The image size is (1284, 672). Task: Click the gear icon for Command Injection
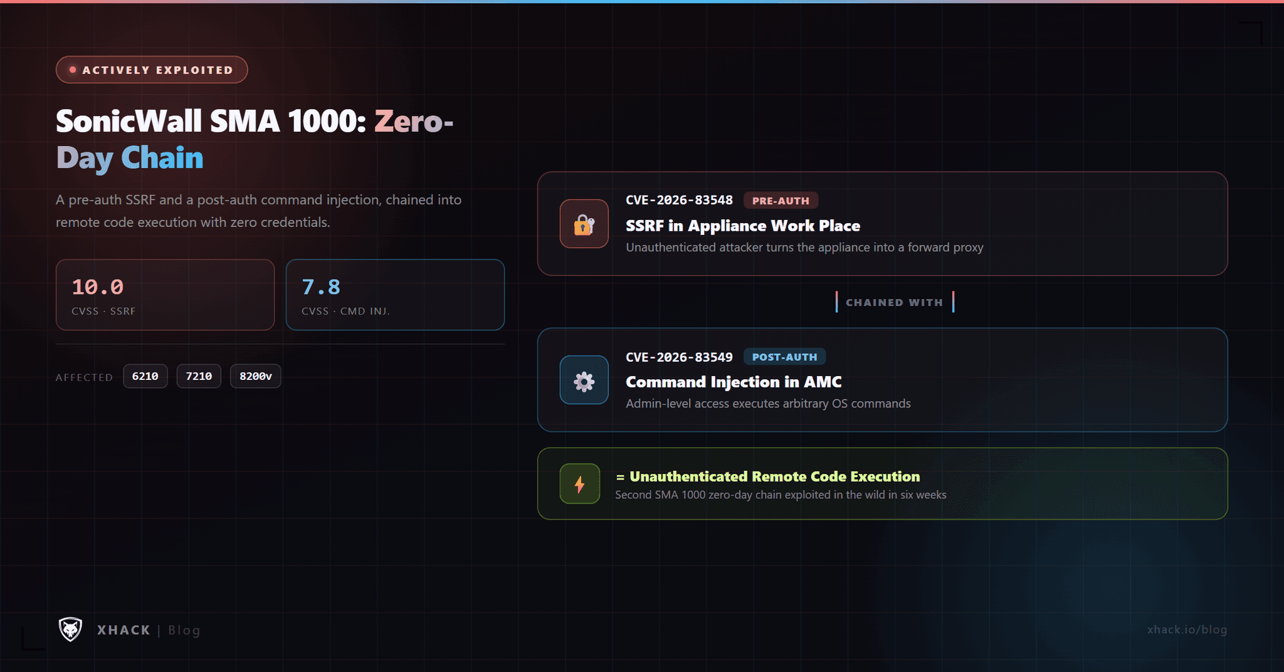pyautogui.click(x=584, y=381)
